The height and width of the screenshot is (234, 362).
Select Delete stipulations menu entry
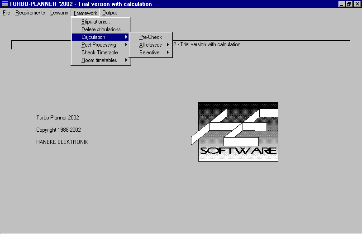[x=100, y=29]
